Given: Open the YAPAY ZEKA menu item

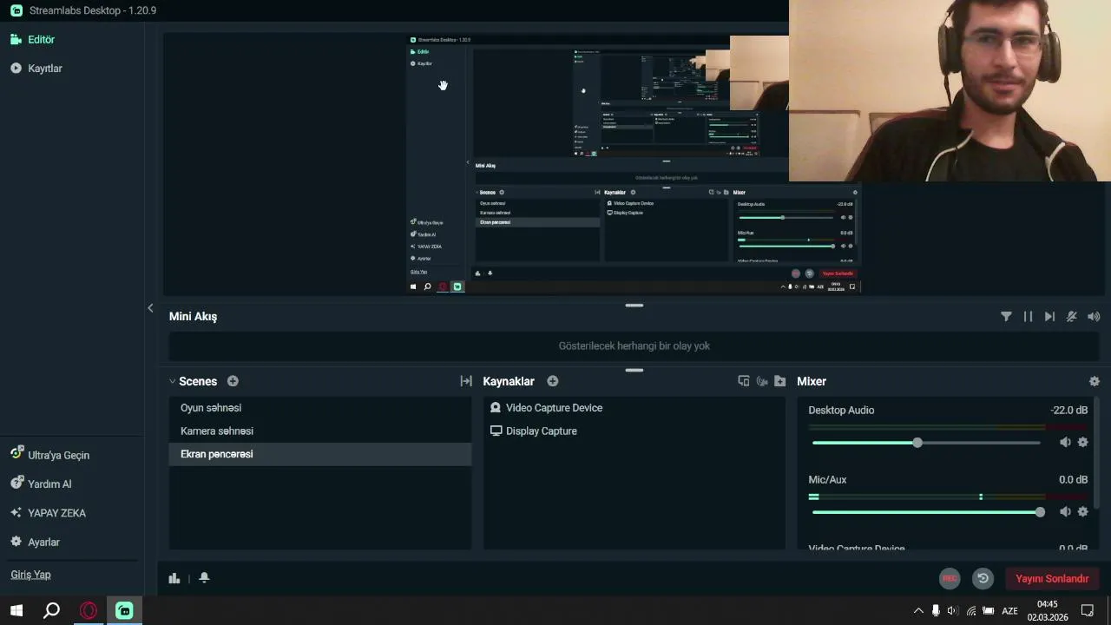Looking at the screenshot, I should point(49,513).
